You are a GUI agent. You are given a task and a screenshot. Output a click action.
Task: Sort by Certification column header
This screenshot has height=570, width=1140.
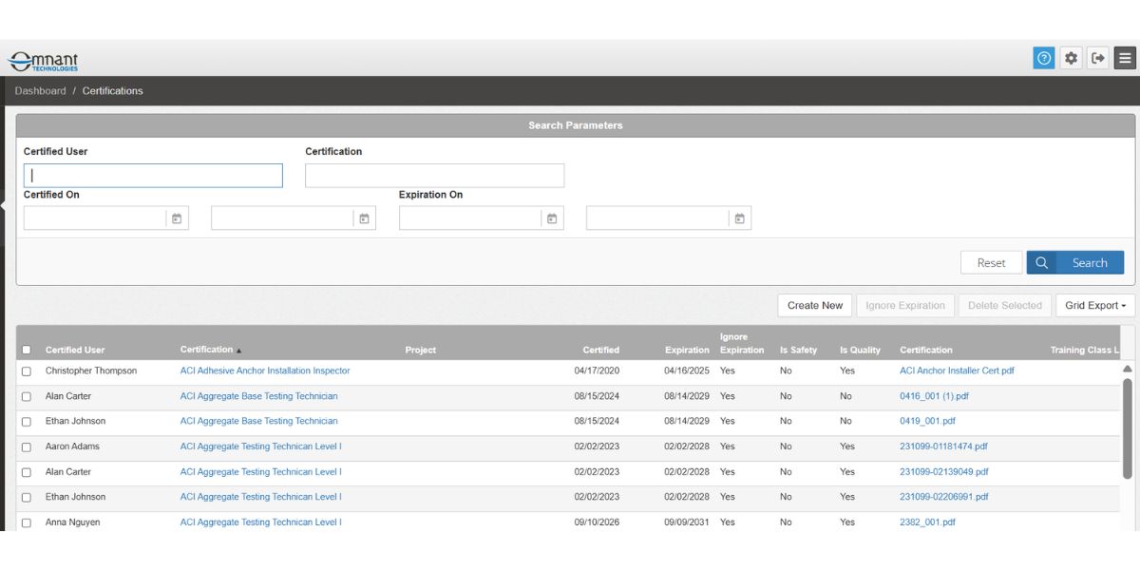(x=206, y=350)
